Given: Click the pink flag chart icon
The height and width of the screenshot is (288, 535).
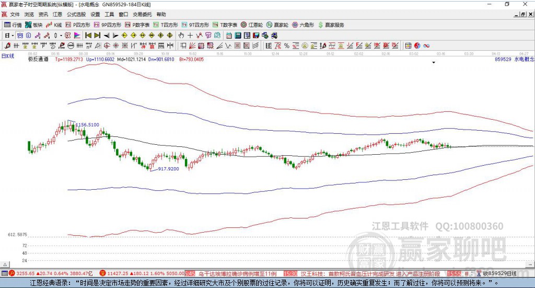Looking at the screenshot, I should pos(77,36).
